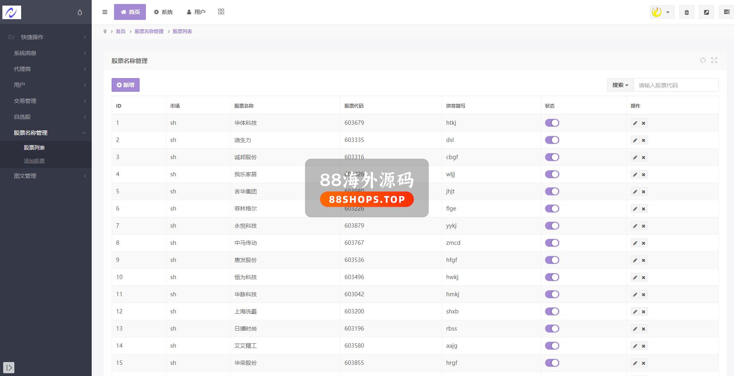Toggle status for 上海洗霸 row
This screenshot has height=376, width=734.
[x=552, y=311]
